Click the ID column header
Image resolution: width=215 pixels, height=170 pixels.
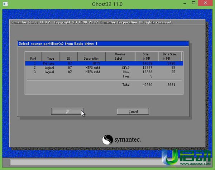point(69,56)
